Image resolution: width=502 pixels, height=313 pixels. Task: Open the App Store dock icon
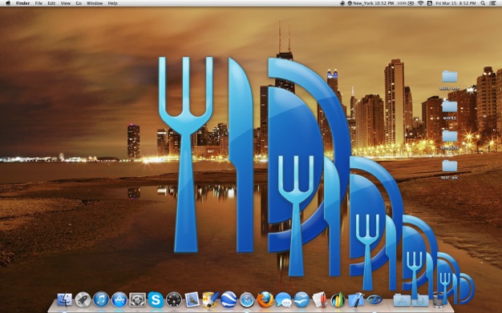click(119, 300)
